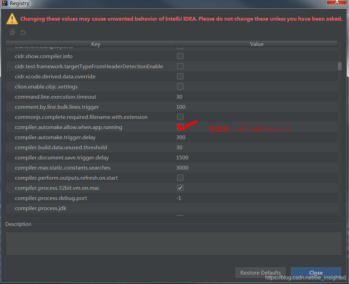This screenshot has height=284, width=349.
Task: Select the commonjs.complete.required.filename.with.extension key text
Action: (81, 117)
